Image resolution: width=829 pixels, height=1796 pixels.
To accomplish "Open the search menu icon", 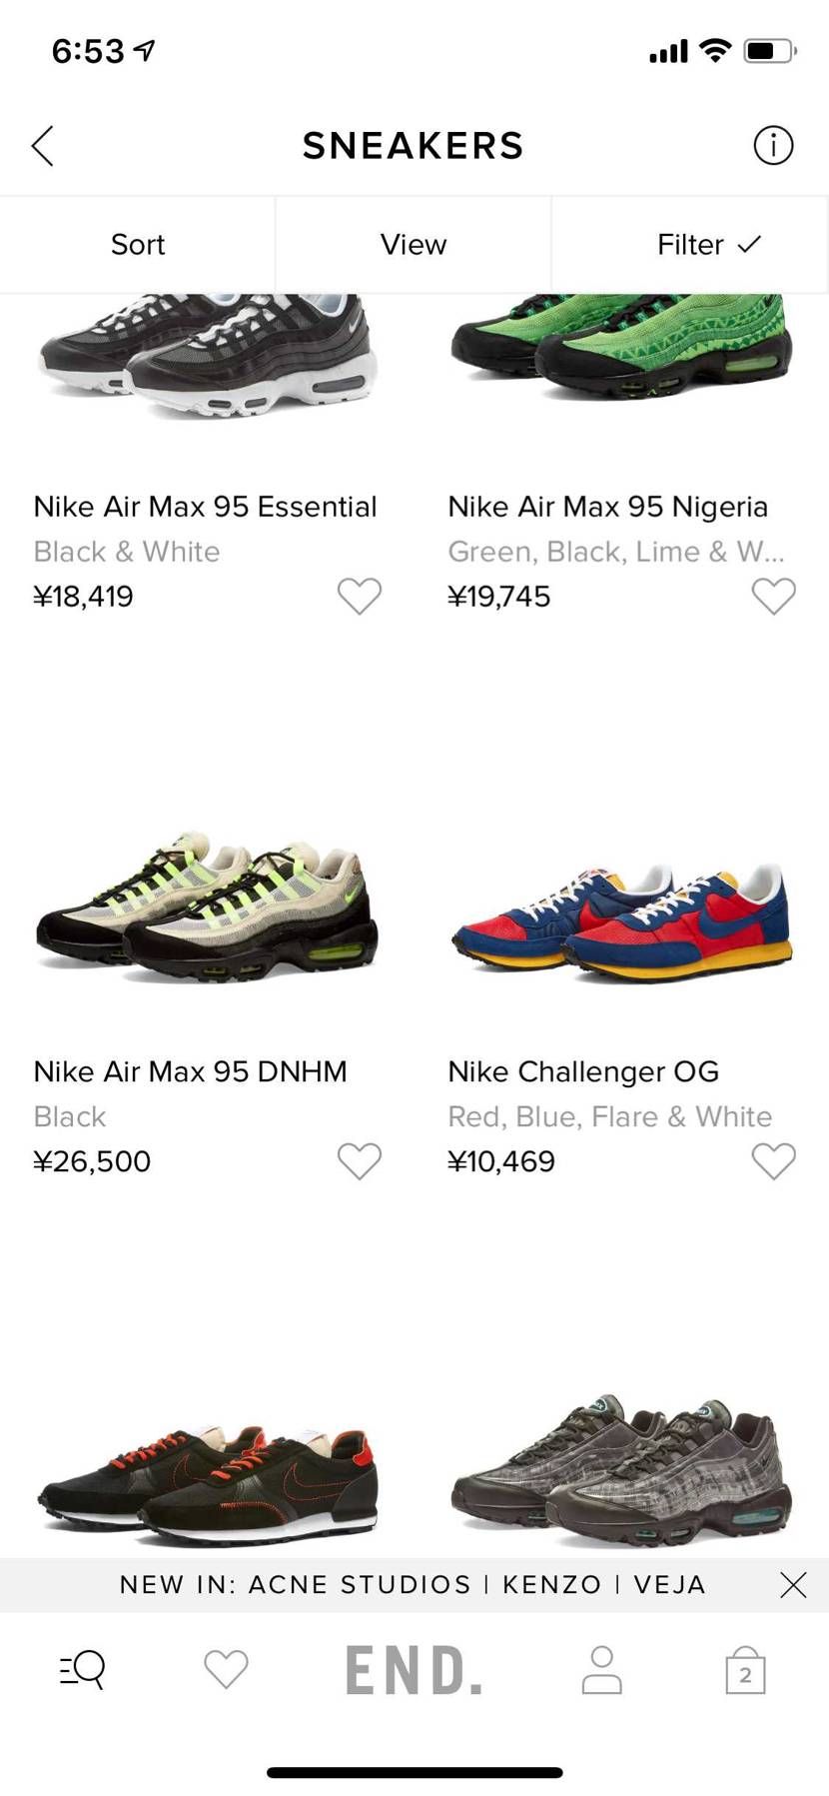I will click(x=83, y=1669).
